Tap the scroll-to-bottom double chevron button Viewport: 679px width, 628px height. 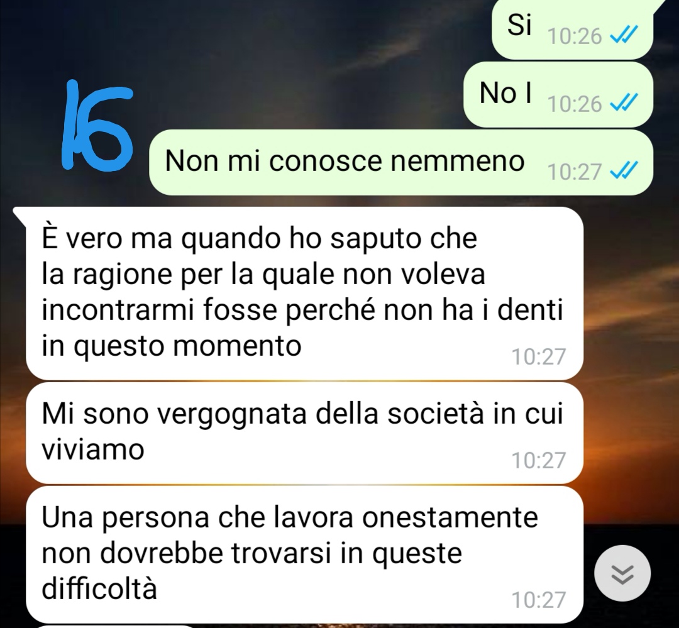[x=622, y=573]
